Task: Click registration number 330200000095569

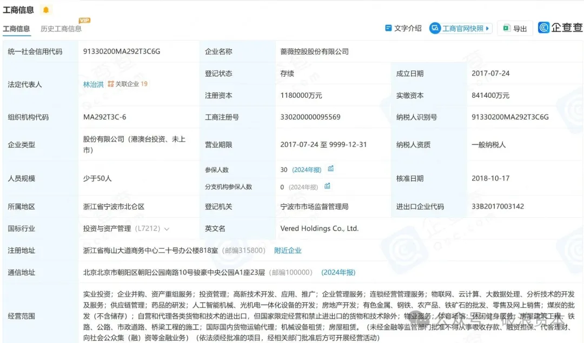Action: tap(310, 117)
